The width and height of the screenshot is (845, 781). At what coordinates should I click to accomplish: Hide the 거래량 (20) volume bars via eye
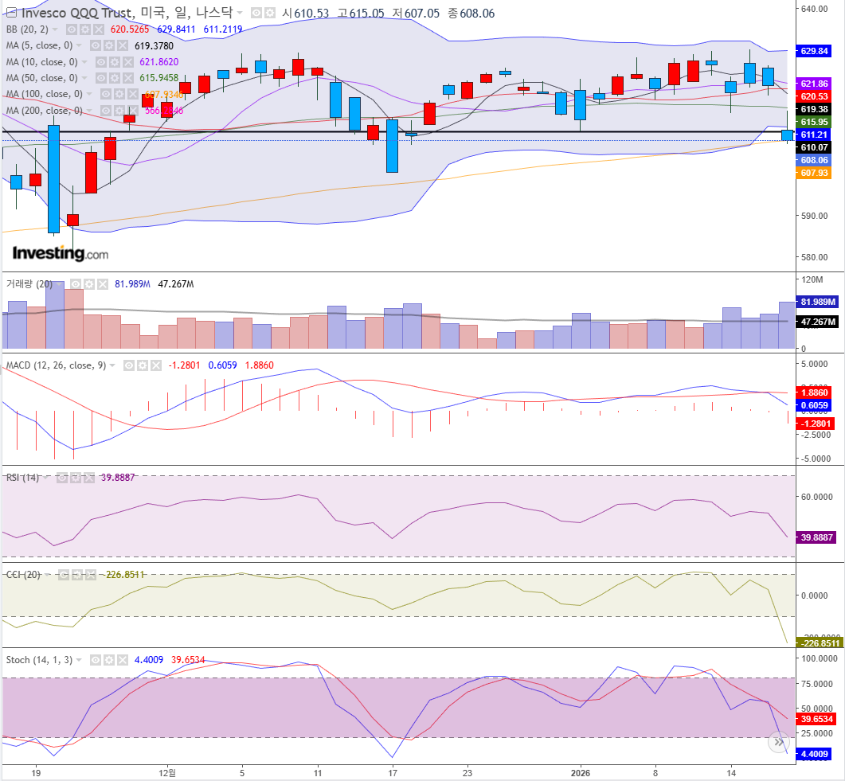point(76,284)
